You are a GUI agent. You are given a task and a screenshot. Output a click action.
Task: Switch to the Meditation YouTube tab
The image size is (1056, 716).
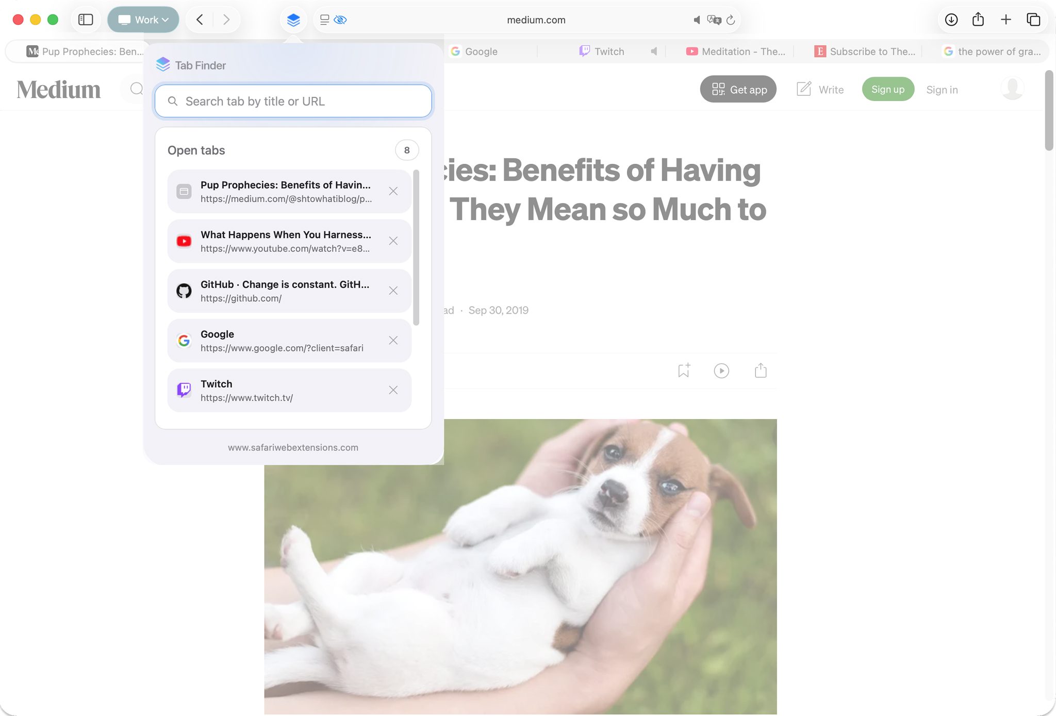736,52
